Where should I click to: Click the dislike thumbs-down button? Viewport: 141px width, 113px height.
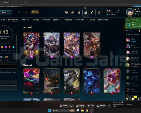point(71,106)
